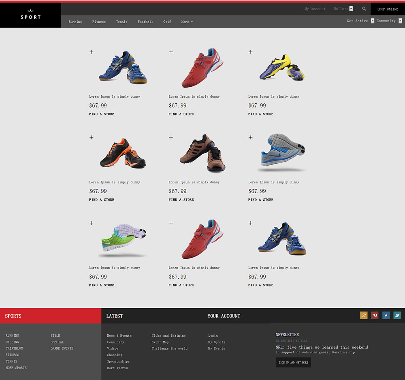The image size is (405, 380).
Task: Click the plus icon beside brown Adidas shoes
Action: (171, 137)
